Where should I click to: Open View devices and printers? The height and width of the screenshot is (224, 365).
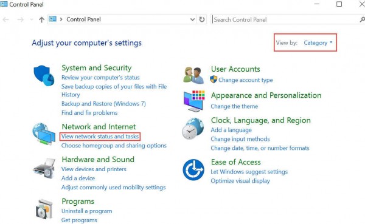(94, 169)
